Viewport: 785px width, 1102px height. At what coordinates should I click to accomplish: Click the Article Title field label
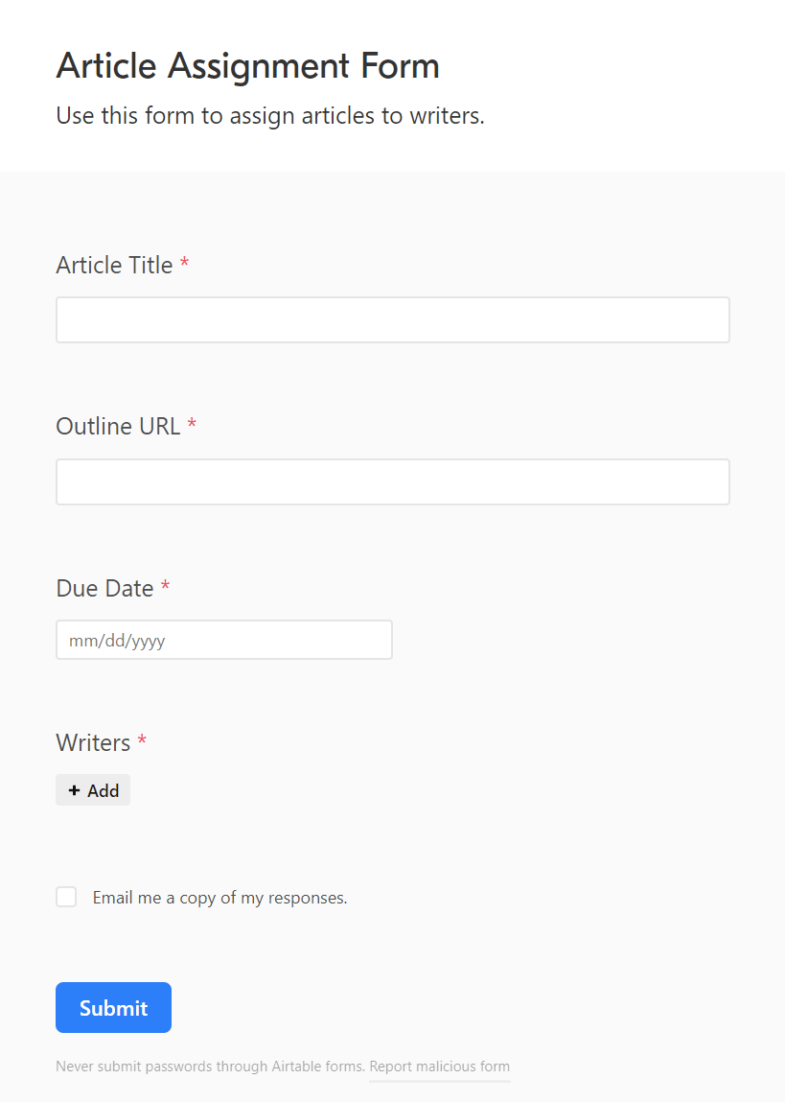[x=112, y=265]
